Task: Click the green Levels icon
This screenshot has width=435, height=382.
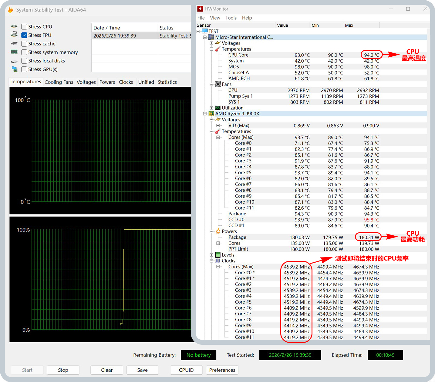Action: click(x=218, y=255)
